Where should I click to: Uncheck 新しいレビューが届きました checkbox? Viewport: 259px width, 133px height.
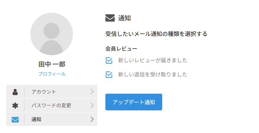pos(109,61)
